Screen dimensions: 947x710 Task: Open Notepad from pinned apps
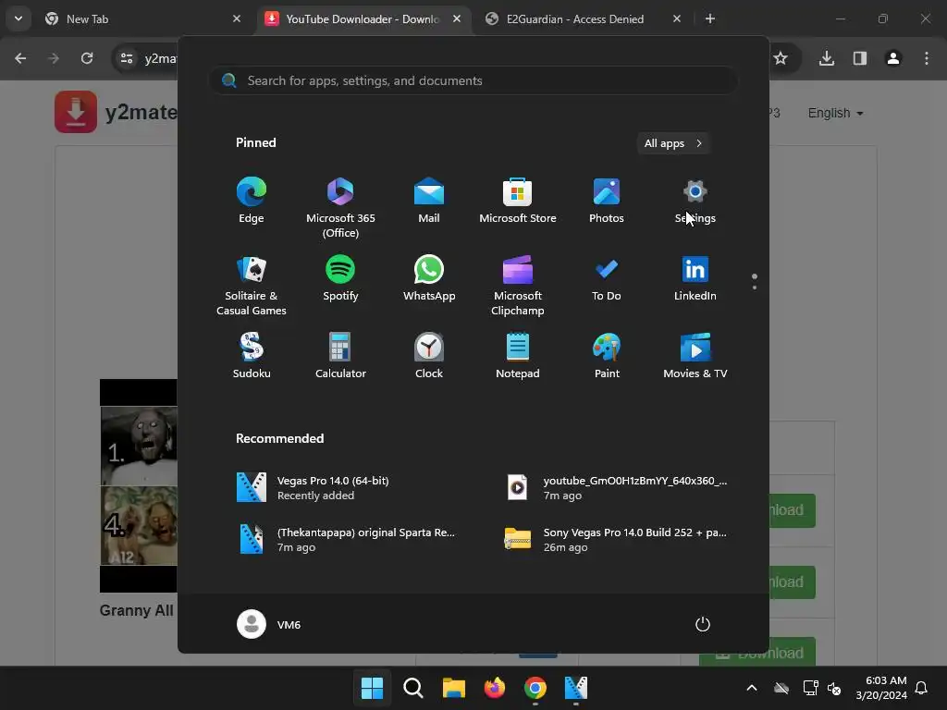click(518, 356)
